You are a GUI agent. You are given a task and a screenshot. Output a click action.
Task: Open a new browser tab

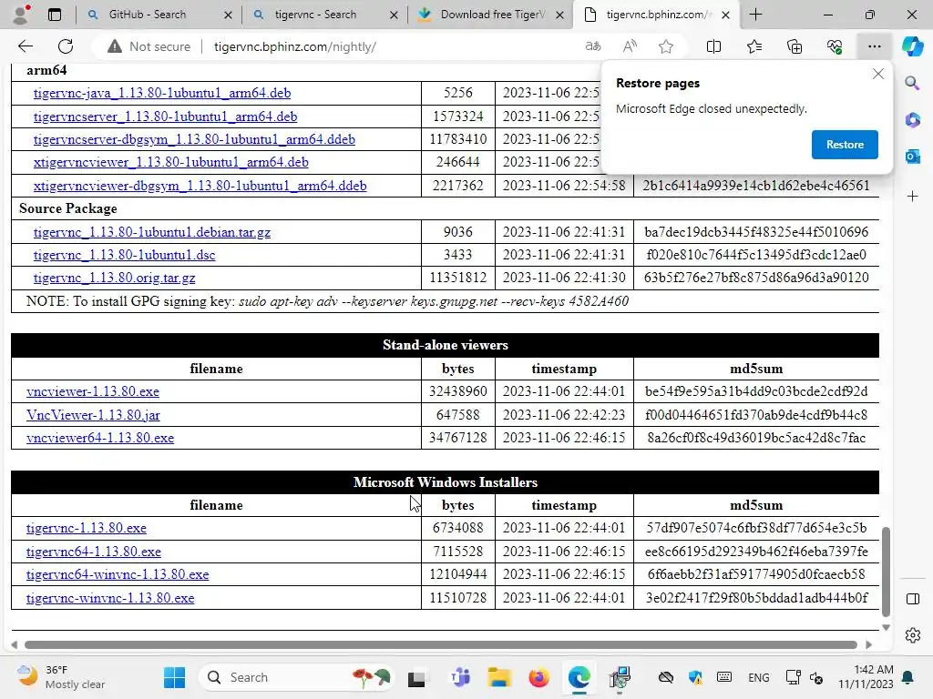(755, 15)
